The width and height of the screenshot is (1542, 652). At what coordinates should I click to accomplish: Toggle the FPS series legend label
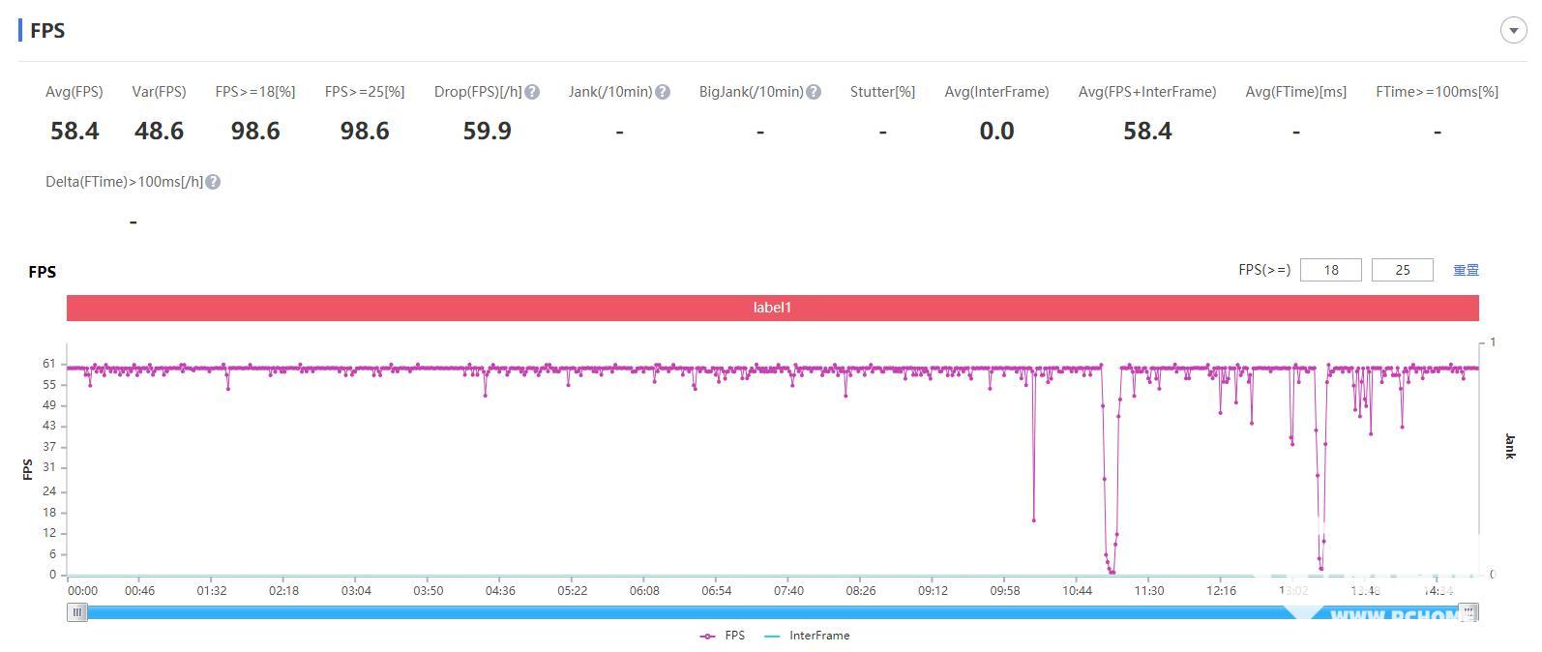[735, 636]
